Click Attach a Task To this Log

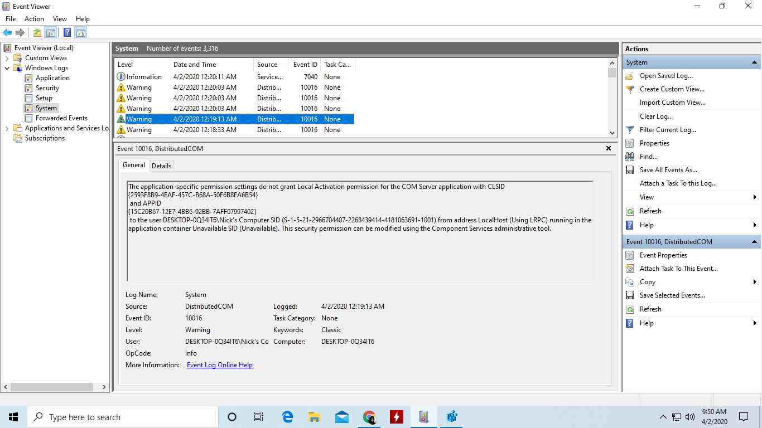coord(678,183)
